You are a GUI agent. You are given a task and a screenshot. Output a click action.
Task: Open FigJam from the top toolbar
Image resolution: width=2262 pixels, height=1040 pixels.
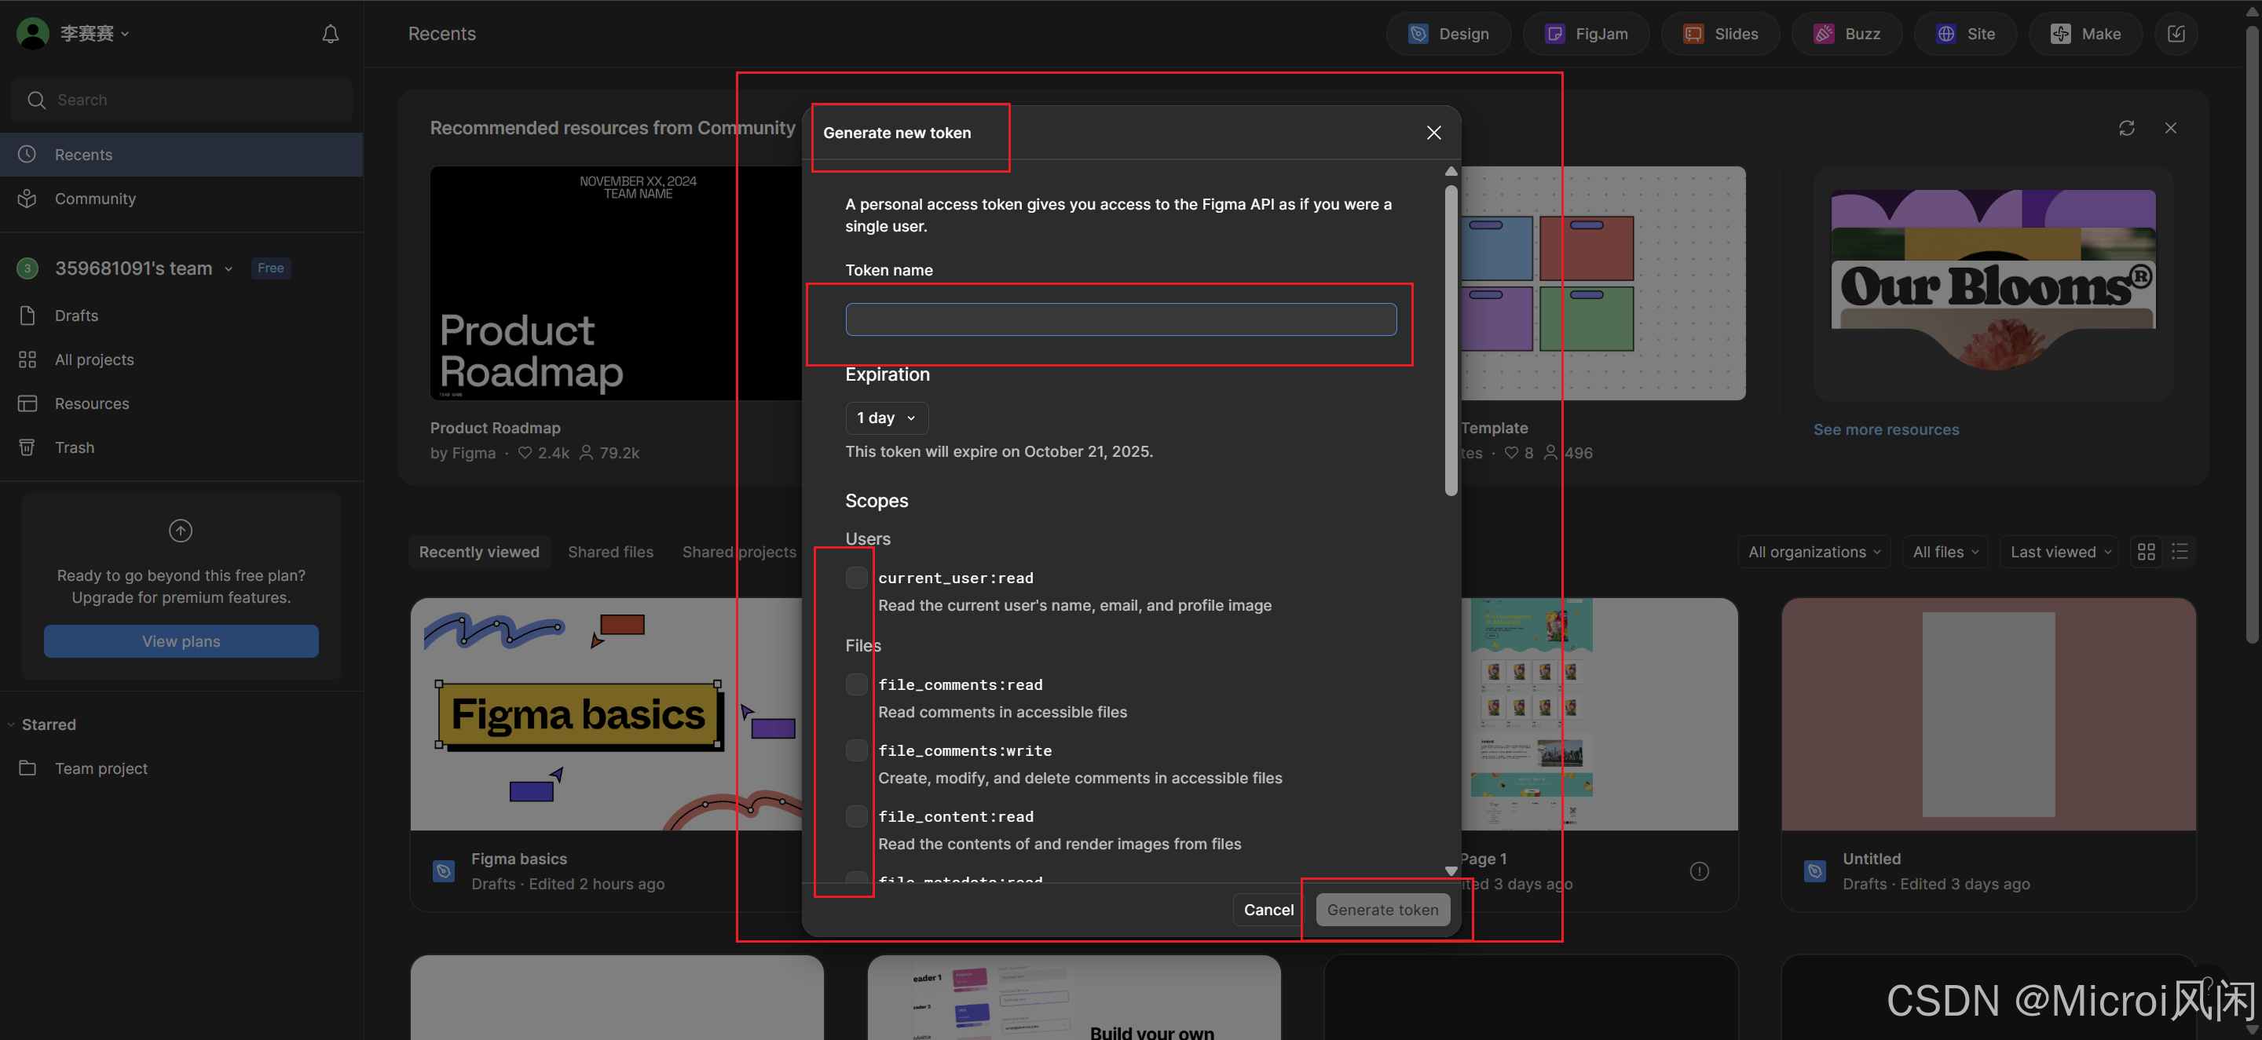pos(1586,33)
